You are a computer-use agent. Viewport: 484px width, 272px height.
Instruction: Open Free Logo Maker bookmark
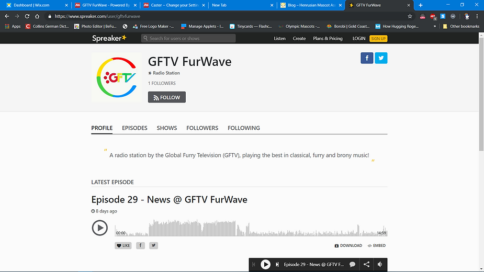click(x=153, y=26)
